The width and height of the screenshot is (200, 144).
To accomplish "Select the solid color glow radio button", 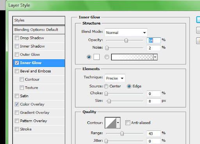I will [89, 57].
